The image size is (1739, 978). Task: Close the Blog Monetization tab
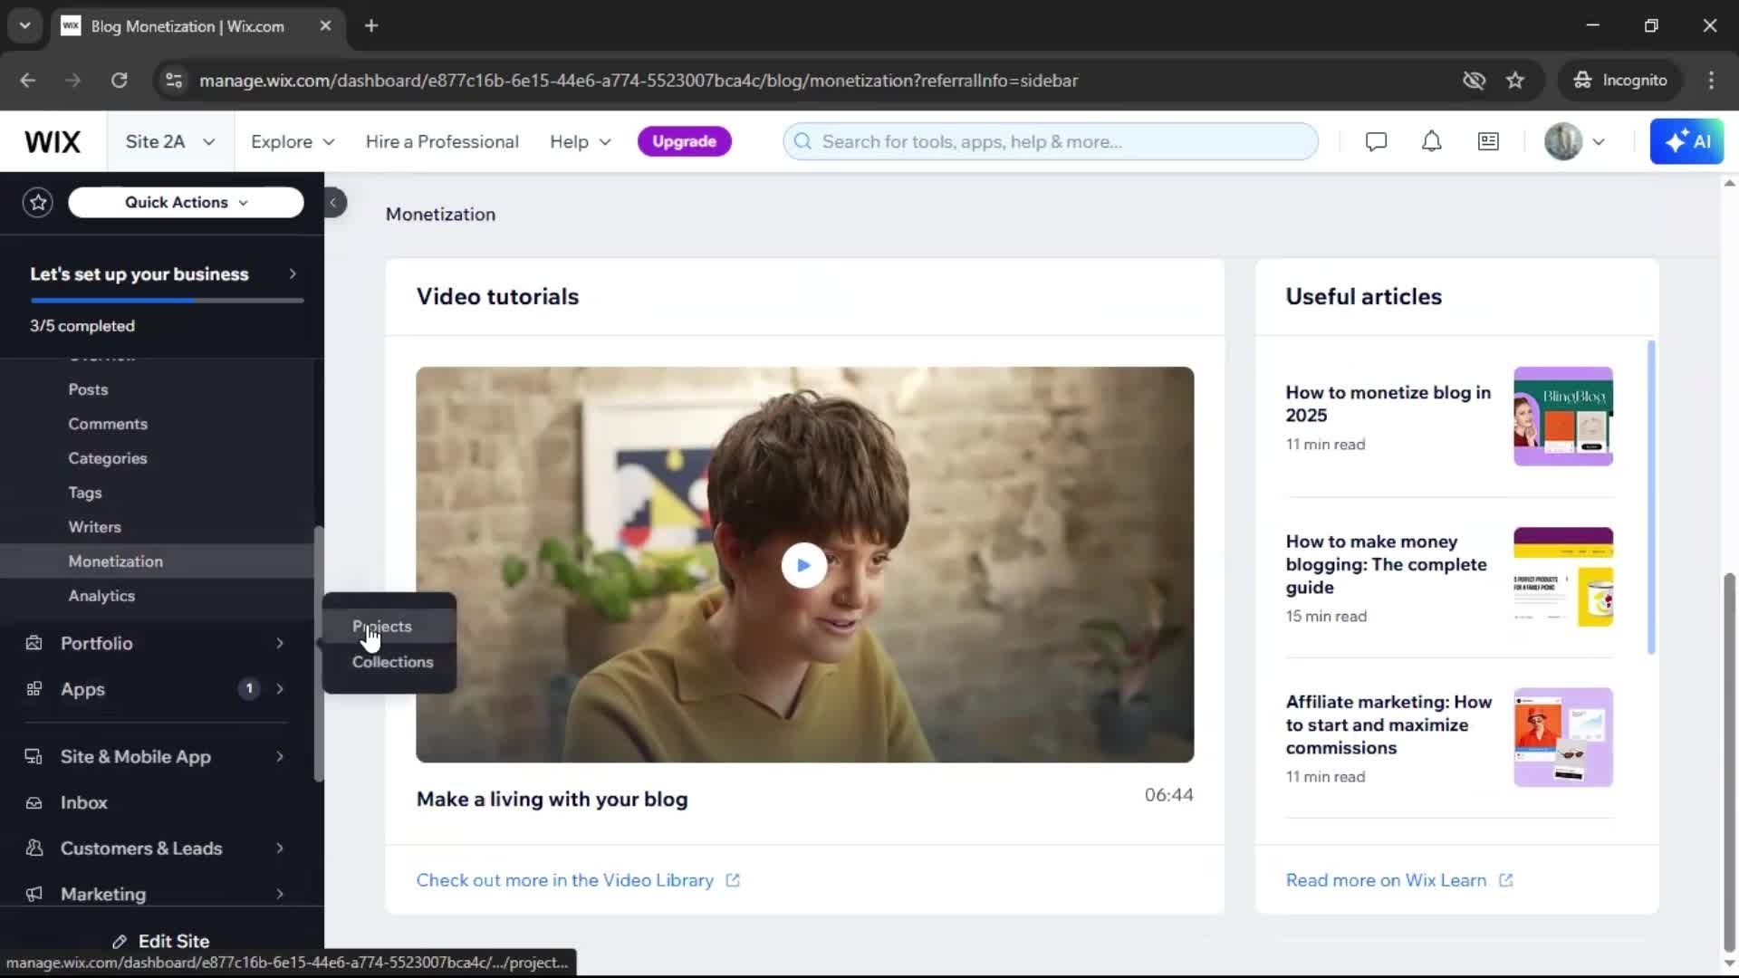pyautogui.click(x=325, y=25)
